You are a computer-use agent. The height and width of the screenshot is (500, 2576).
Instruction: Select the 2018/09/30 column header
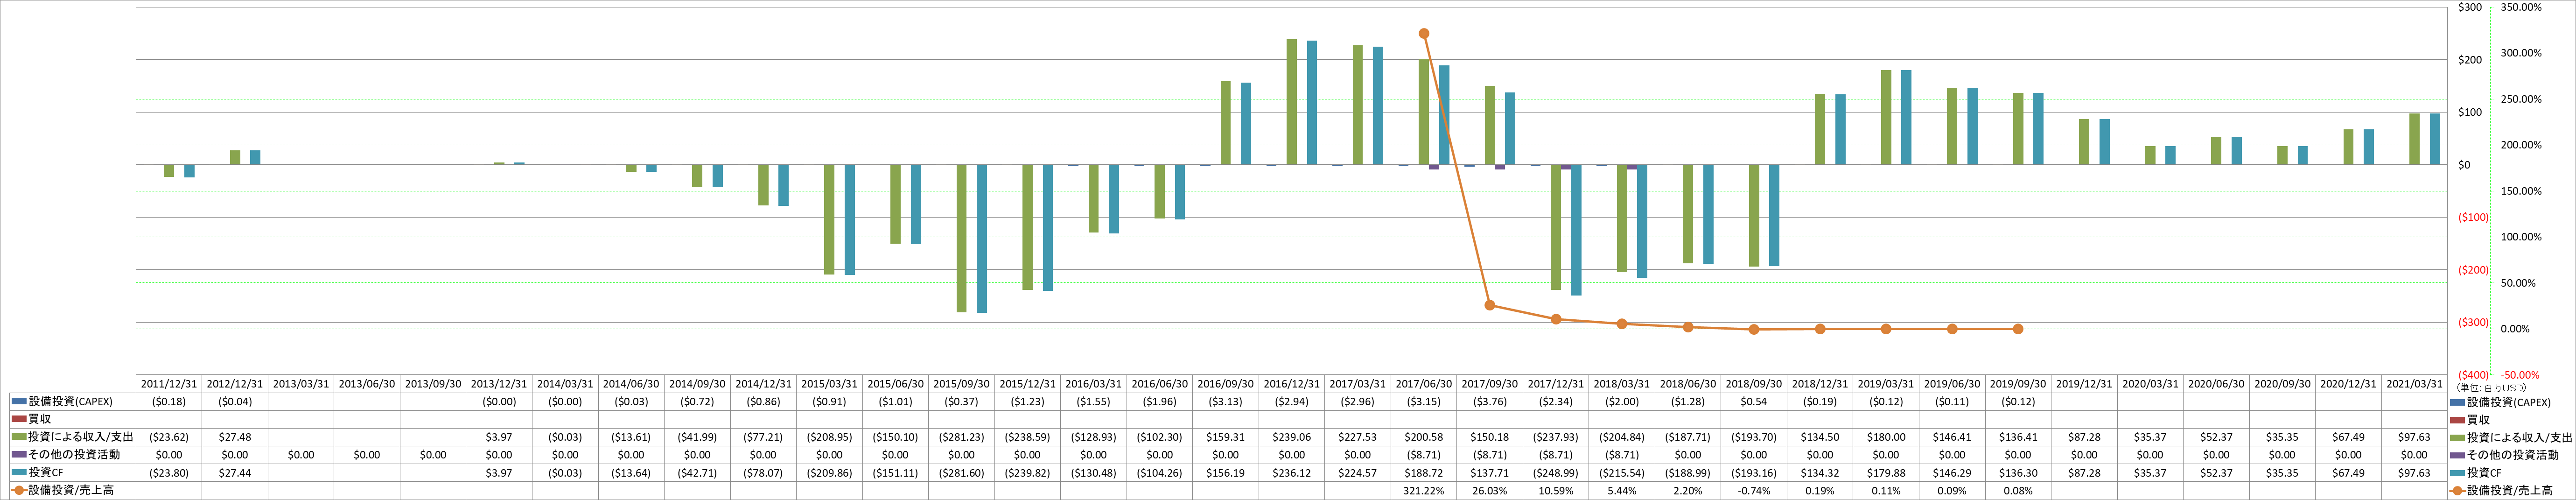coord(1754,384)
